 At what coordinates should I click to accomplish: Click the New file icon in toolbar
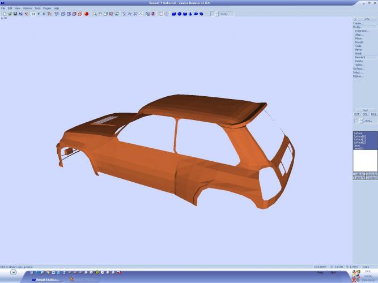(3, 14)
